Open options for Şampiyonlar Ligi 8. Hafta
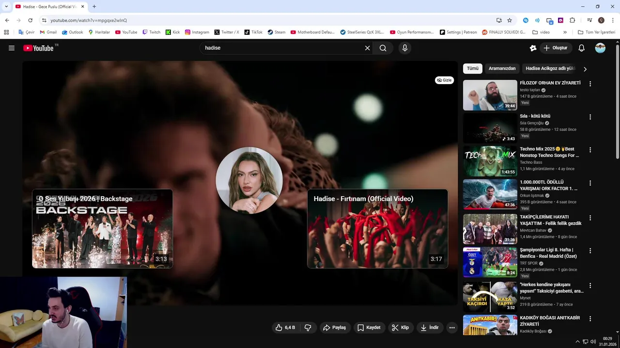Viewport: 620px width, 348px height. point(590,250)
